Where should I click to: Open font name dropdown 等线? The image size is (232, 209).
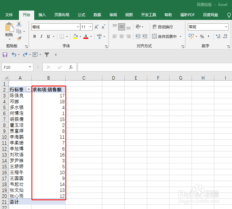click(78, 27)
